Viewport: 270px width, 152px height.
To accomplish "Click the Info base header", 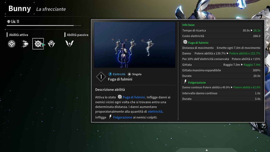I will pos(188,25).
